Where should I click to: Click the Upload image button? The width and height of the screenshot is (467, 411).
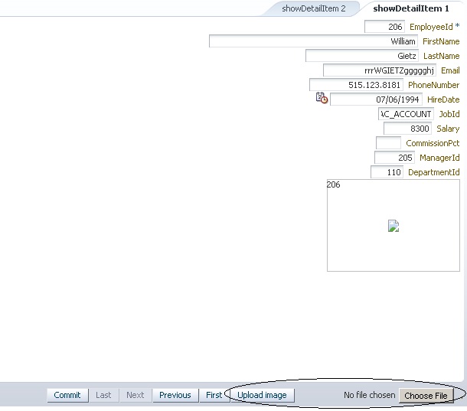pyautogui.click(x=262, y=395)
